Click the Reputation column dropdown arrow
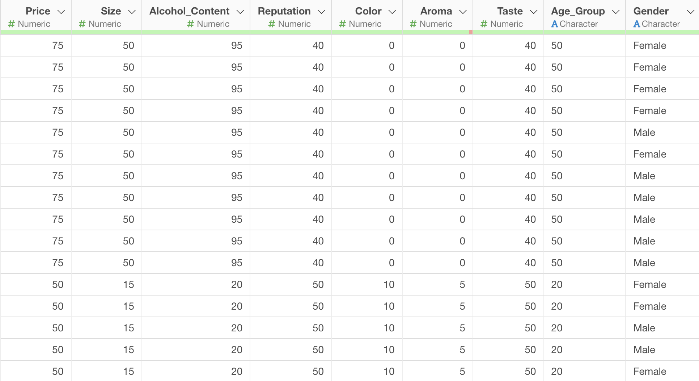Screen dimensions: 699x381 pos(321,12)
